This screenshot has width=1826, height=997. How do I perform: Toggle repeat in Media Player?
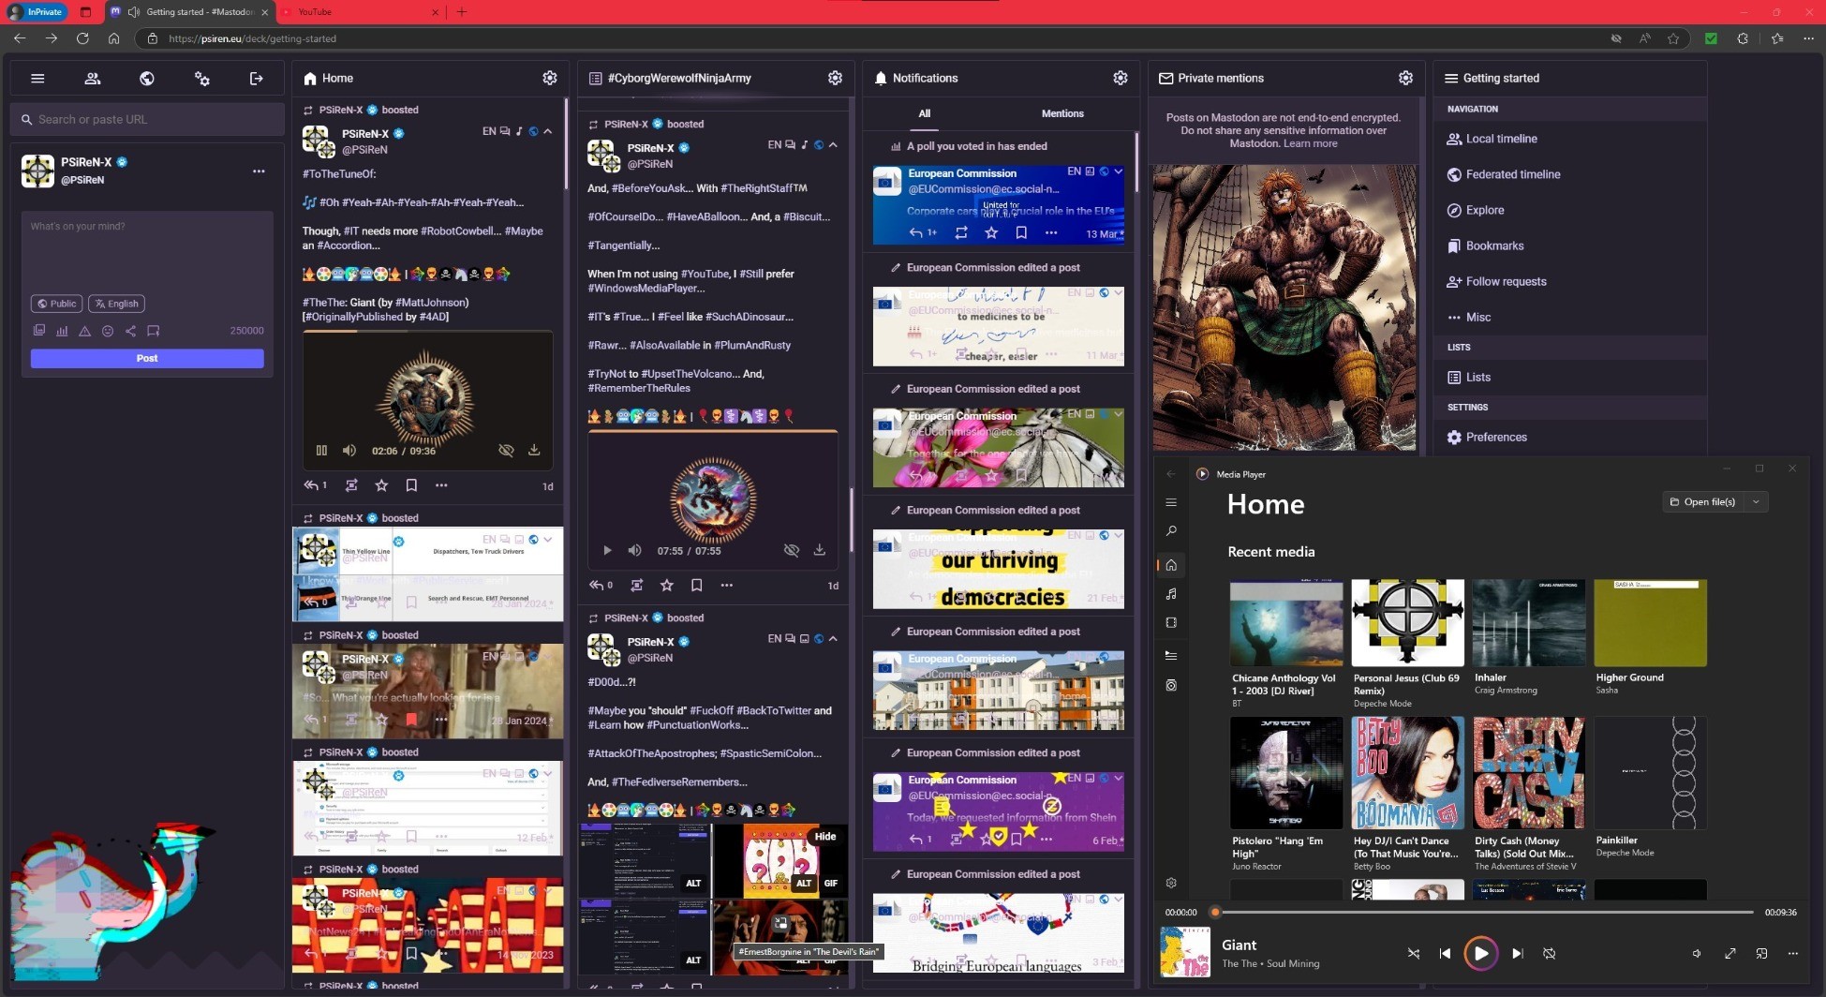(1550, 953)
